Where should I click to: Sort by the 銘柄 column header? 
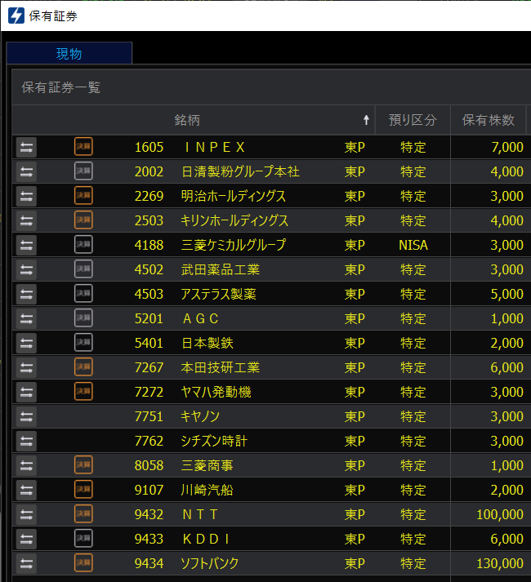point(187,120)
